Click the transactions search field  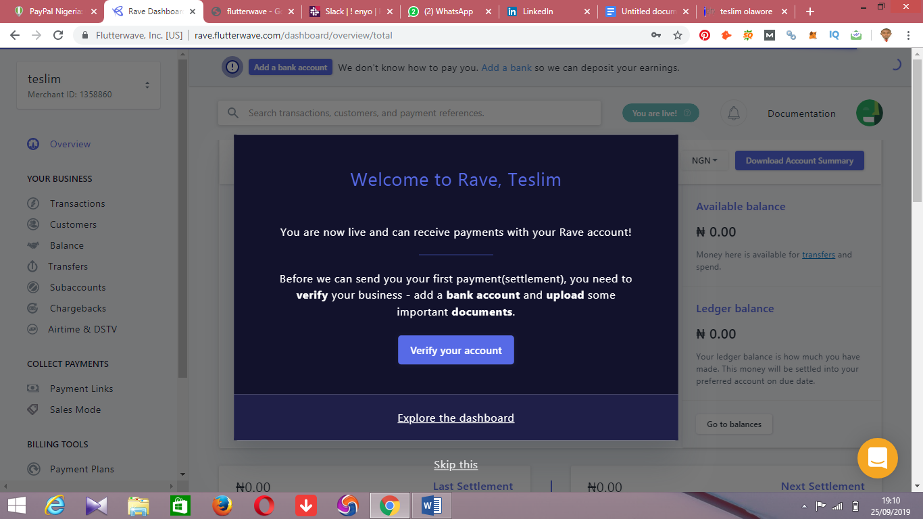point(409,113)
